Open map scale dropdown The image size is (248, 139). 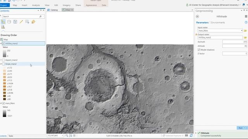(x=62, y=136)
